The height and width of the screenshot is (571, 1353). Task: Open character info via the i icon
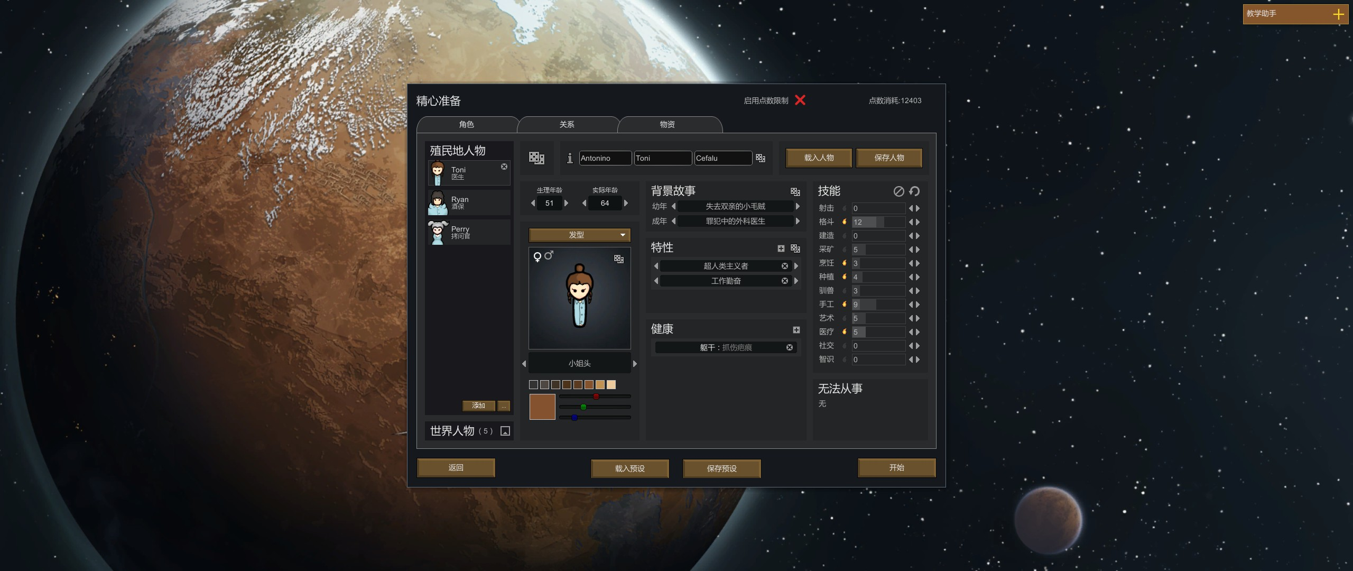pyautogui.click(x=570, y=158)
